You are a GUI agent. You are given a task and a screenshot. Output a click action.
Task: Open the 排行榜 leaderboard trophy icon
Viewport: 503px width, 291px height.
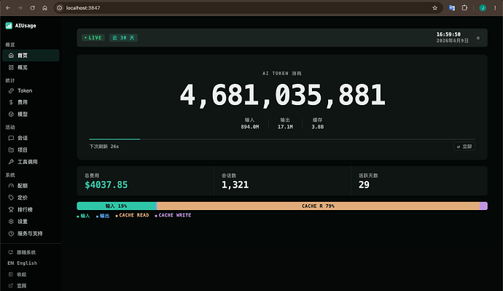(11, 209)
